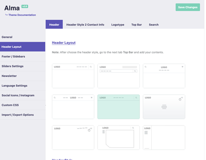Select the logo-left with menu header layout
This screenshot has height=160, width=206.
(73, 76)
